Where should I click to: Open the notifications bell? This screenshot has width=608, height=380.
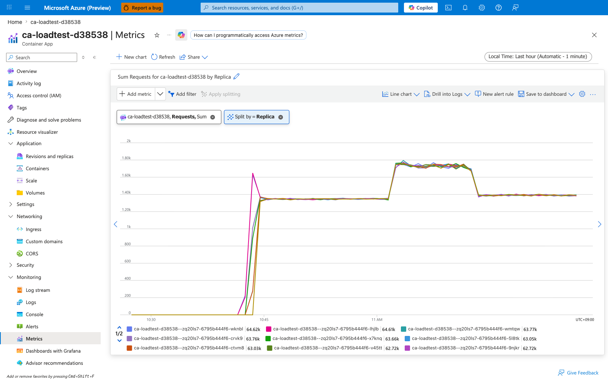coord(465,8)
